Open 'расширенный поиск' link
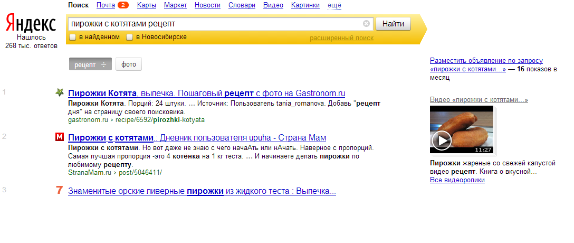Screen dimensions: 574x243 click(341, 38)
